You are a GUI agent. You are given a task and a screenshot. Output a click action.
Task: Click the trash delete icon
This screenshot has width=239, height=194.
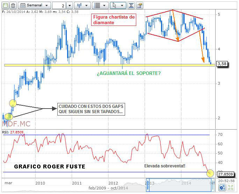[x=13, y=6]
